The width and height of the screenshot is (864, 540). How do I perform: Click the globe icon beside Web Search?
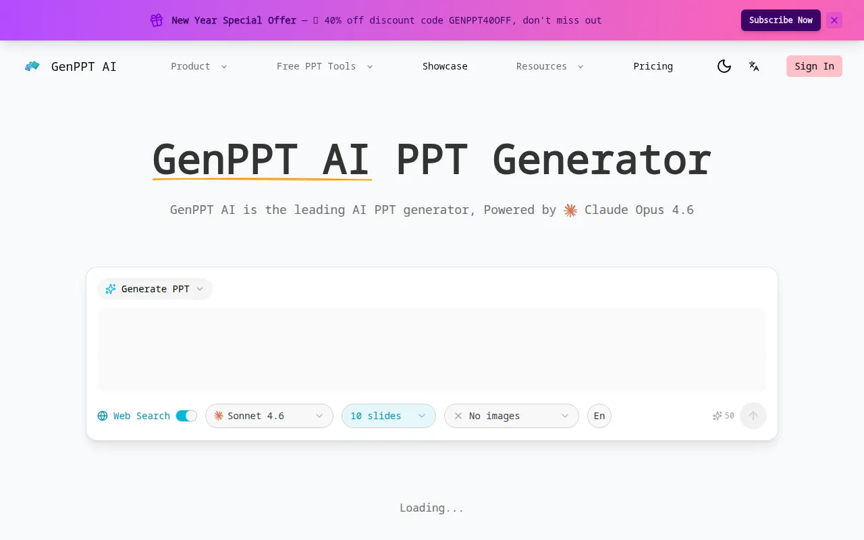pos(104,416)
